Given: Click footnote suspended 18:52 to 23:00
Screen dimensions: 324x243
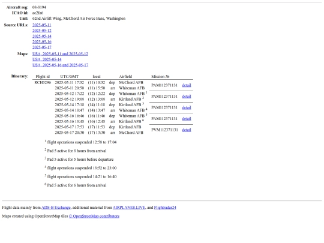Looking at the screenshot, I should pyautogui.click(x=80, y=168).
